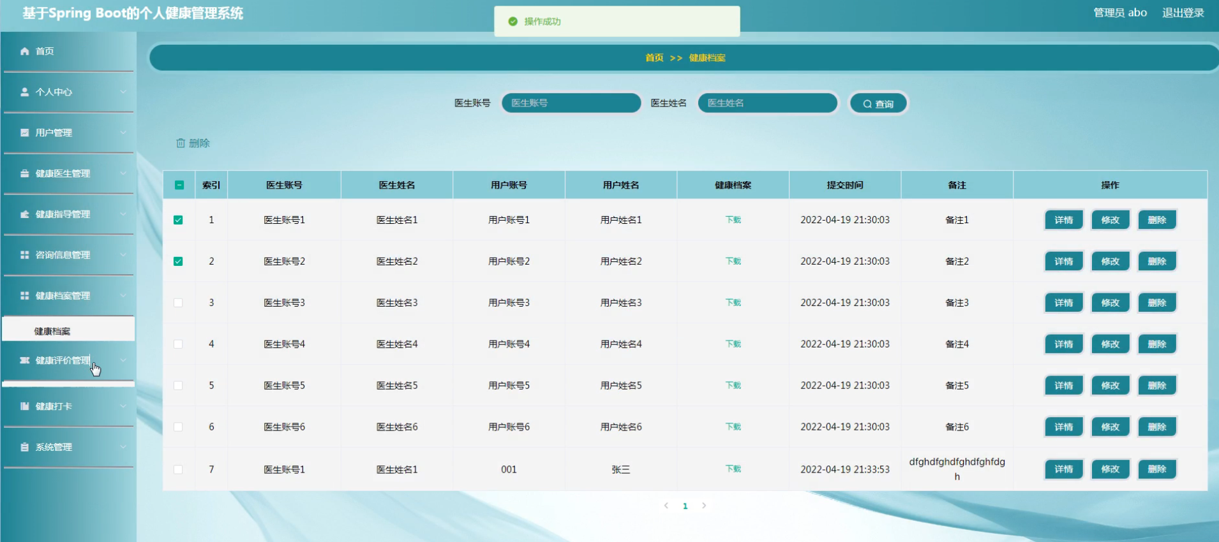This screenshot has height=542, width=1219.
Task: Expand the 咨询信息管理 menu chevron
Action: (123, 255)
